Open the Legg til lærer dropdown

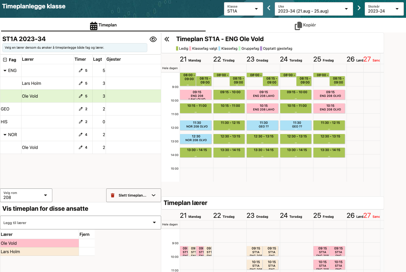click(81, 223)
